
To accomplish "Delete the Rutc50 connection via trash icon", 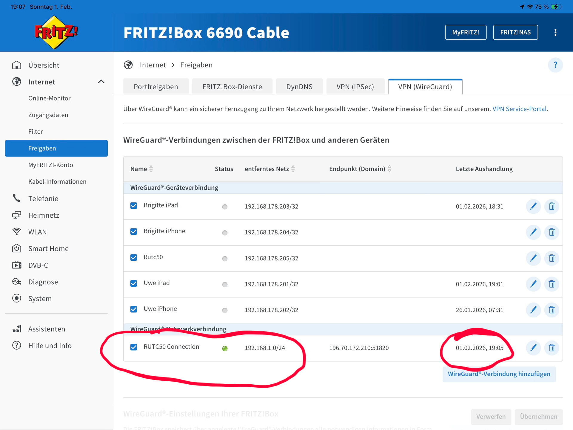I will point(552,258).
